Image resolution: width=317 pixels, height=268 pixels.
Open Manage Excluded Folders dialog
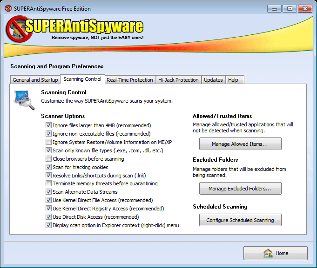coord(240,189)
